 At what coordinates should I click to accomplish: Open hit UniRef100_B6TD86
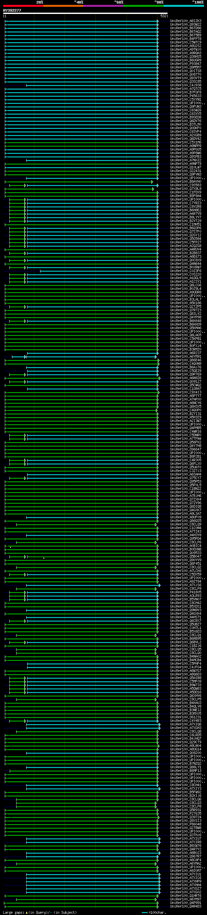click(x=186, y=28)
